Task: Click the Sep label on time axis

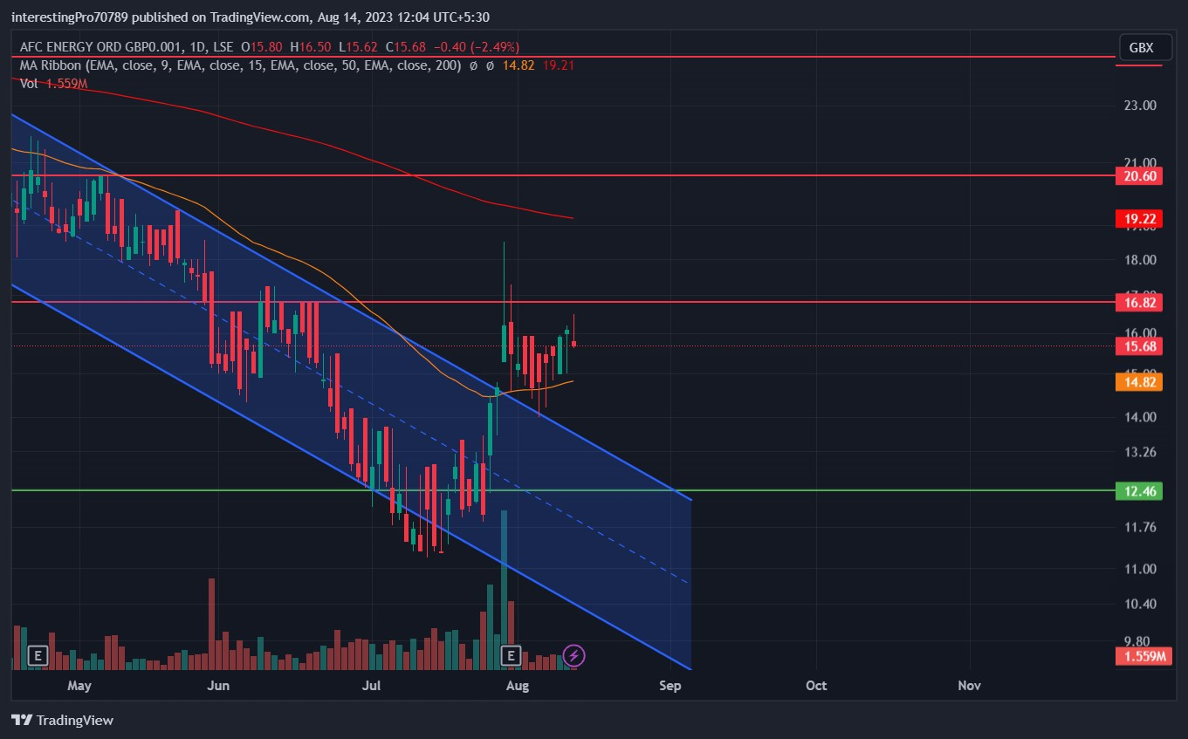Action: coord(670,686)
